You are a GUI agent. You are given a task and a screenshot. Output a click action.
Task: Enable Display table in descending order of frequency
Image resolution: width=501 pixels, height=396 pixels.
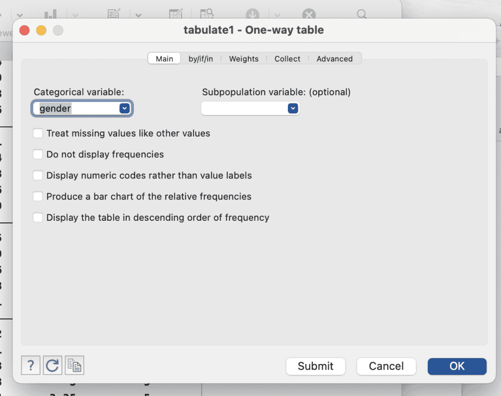(x=38, y=218)
